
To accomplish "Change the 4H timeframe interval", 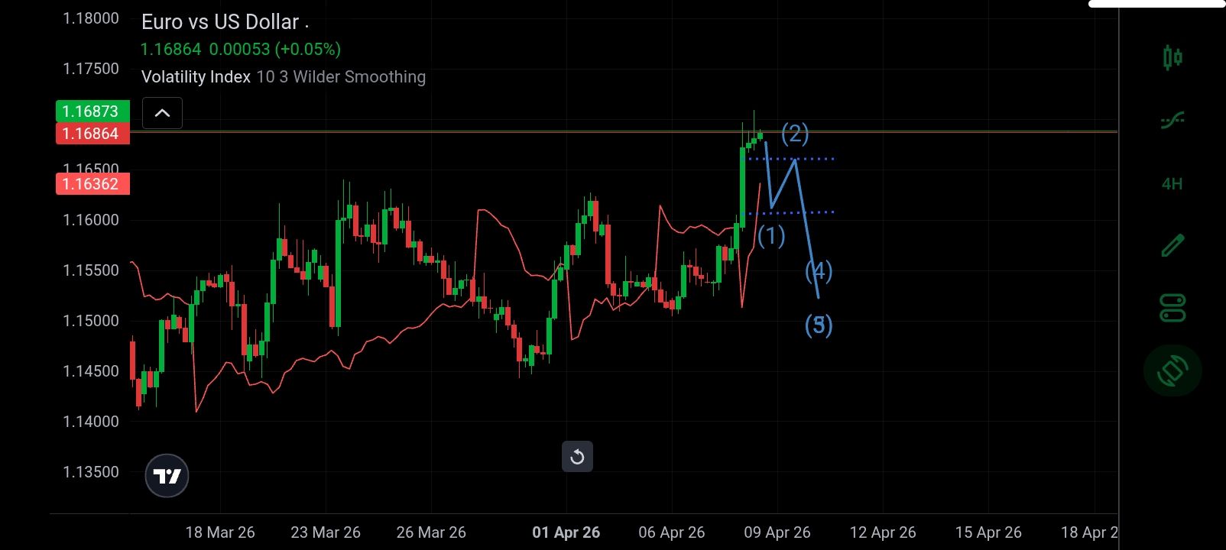I will [1172, 183].
